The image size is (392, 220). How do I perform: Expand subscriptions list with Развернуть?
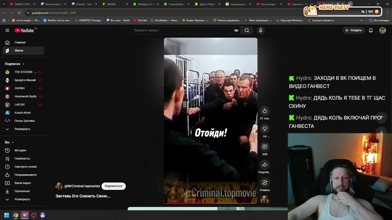23,129
